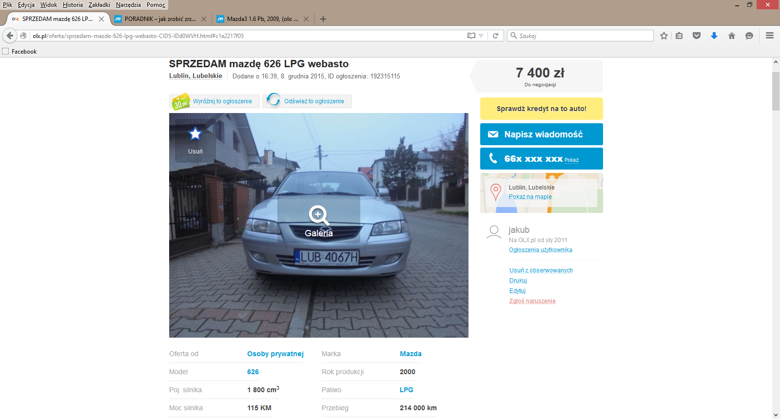Open the Ogłoszenia użytkownika link
780x419 pixels.
coord(540,250)
